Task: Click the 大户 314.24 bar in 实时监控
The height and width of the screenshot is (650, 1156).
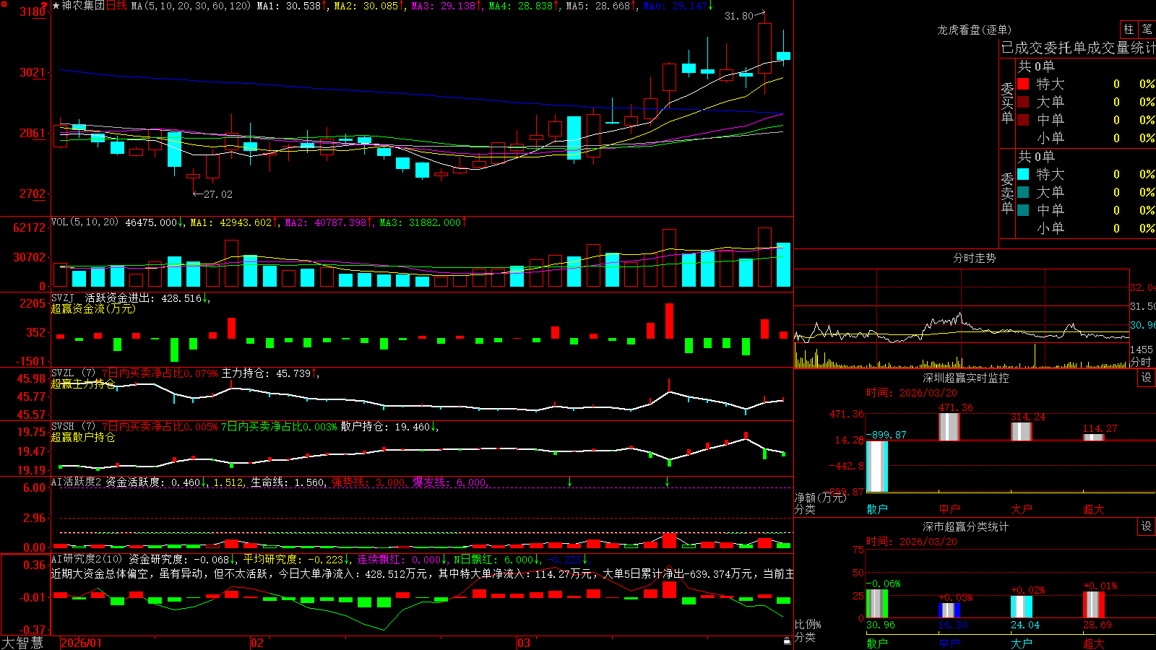Action: [1022, 431]
